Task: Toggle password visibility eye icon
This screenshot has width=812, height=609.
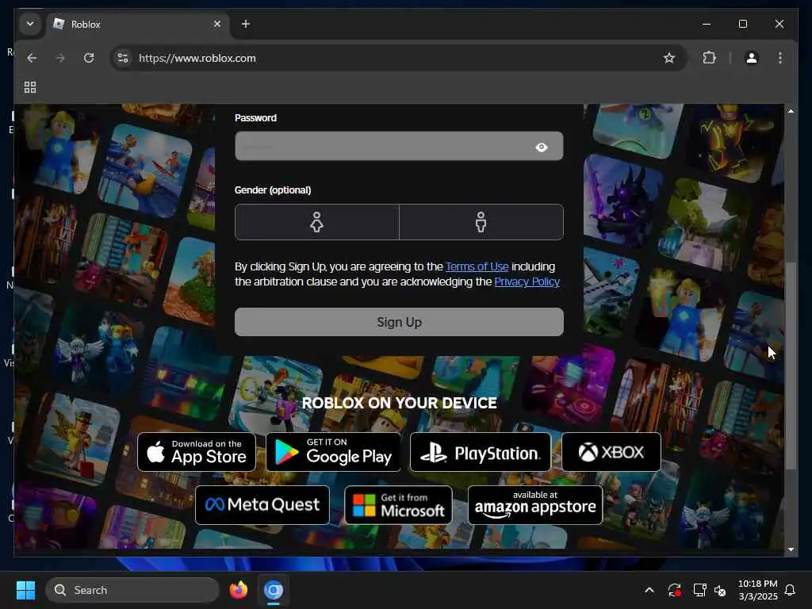Action: pos(541,147)
